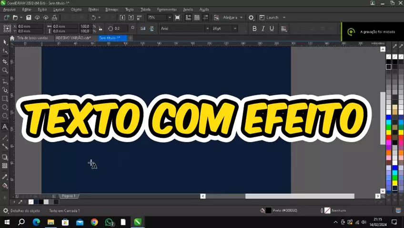Select the Text tool in the toolbox
404x228 pixels.
tap(5, 127)
